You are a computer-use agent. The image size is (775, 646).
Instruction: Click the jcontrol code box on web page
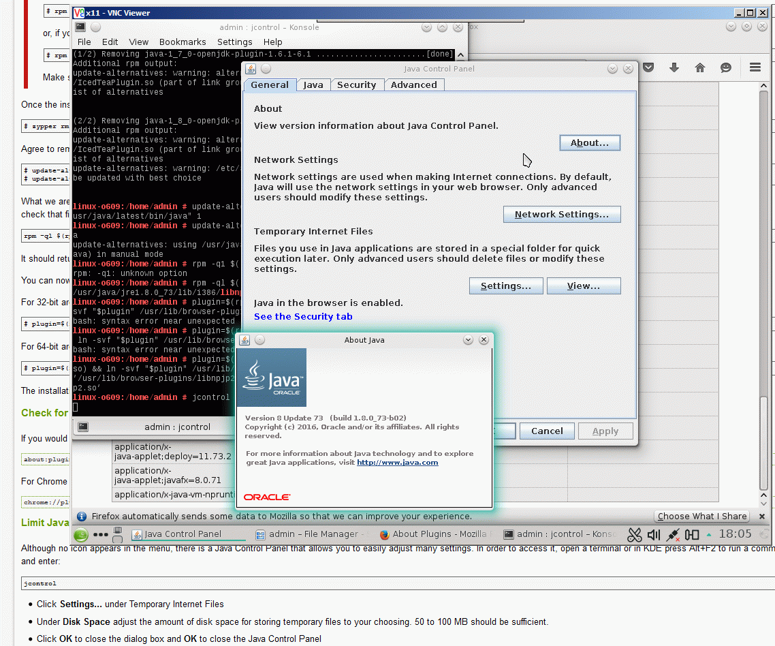click(398, 583)
